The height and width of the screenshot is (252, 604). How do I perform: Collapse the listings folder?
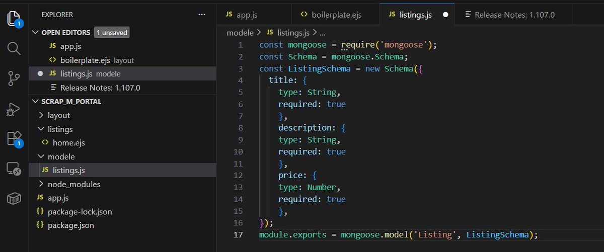coord(41,129)
